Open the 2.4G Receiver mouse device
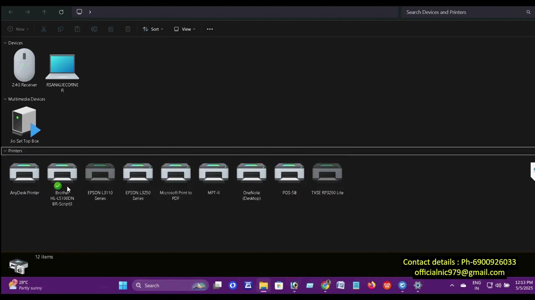This screenshot has width=535, height=300. point(24,68)
